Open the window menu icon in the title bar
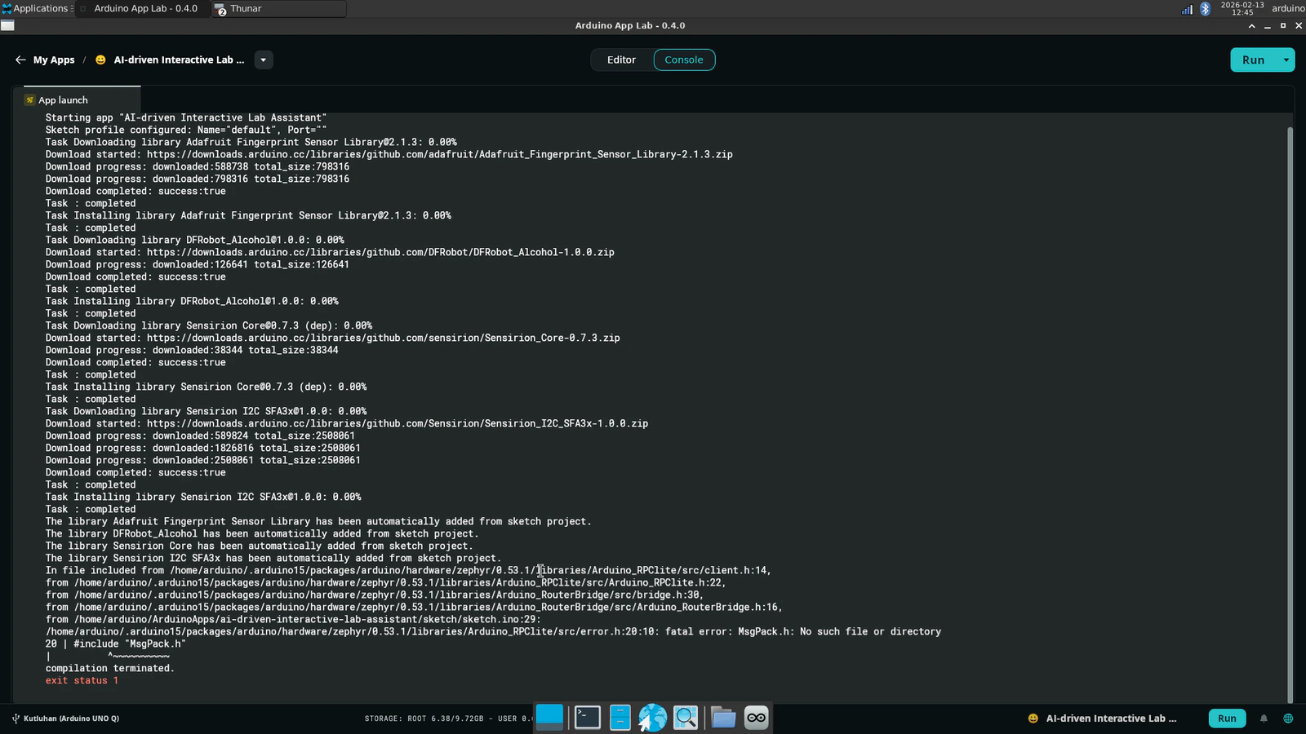Image resolution: width=1306 pixels, height=734 pixels. pyautogui.click(x=7, y=25)
